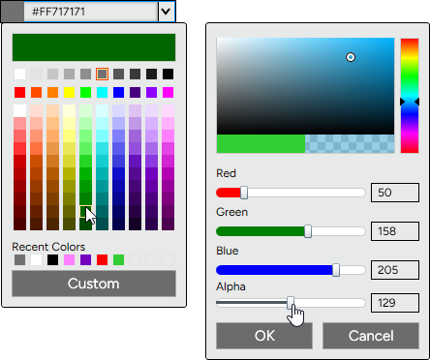
Task: Select the darkest shade in the magenta column
Action: pyautogui.click(x=168, y=225)
